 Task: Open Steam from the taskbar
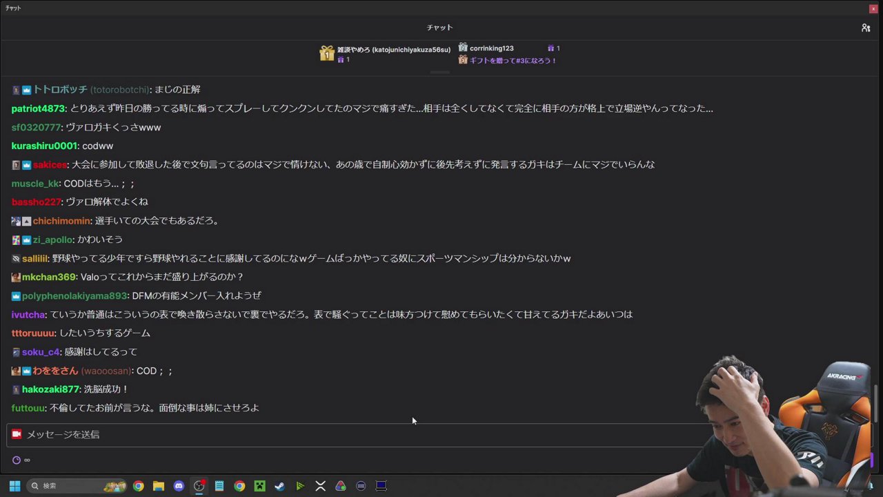pyautogui.click(x=279, y=486)
